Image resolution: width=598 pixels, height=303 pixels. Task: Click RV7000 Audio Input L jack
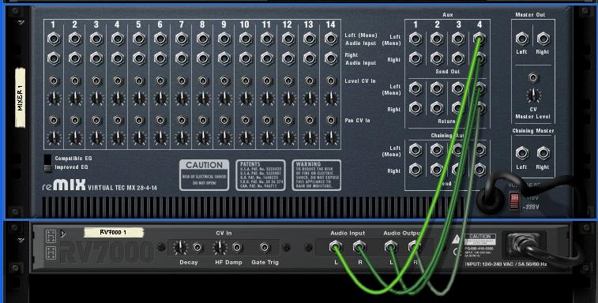pyautogui.click(x=336, y=247)
